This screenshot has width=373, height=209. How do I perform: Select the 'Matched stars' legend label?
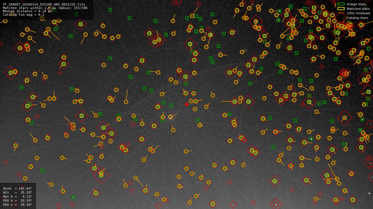tap(358, 9)
